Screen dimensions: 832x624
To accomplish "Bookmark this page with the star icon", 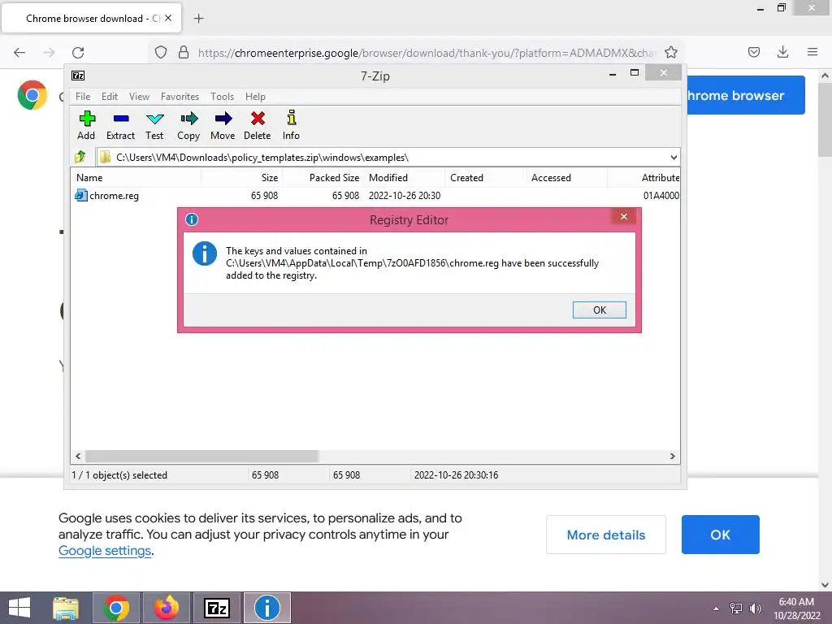I will coord(670,52).
